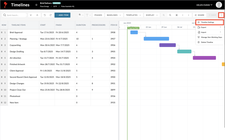This screenshot has height=140, width=225.
Task: Click the Add Item button
Action: point(62,15)
